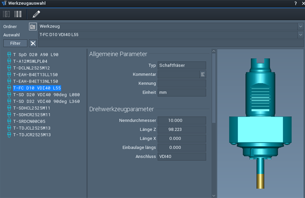Image resolution: width=305 pixels, height=198 pixels.
Task: Click tool icon beside T-EAH-B4ET13NL150
Action: tap(9, 81)
